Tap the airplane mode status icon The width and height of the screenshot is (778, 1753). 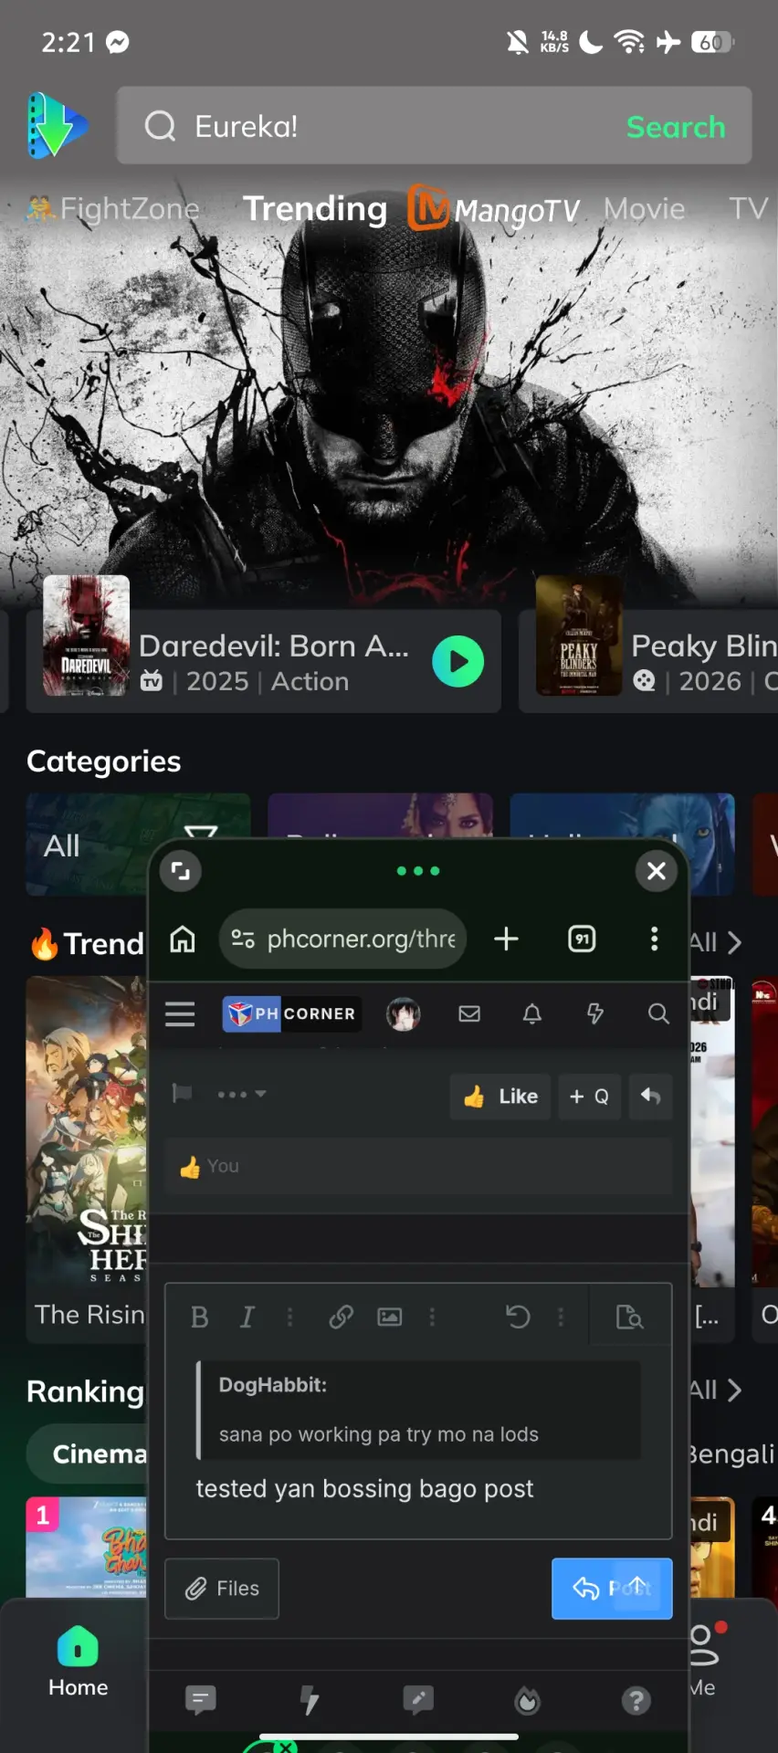(668, 42)
